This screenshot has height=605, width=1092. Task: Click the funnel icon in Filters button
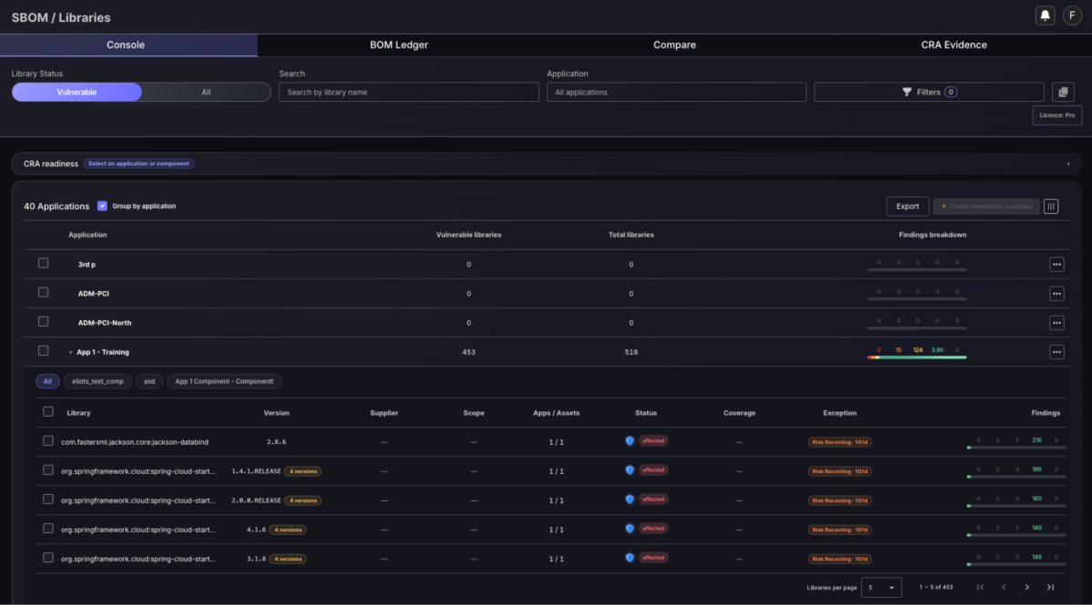point(906,92)
